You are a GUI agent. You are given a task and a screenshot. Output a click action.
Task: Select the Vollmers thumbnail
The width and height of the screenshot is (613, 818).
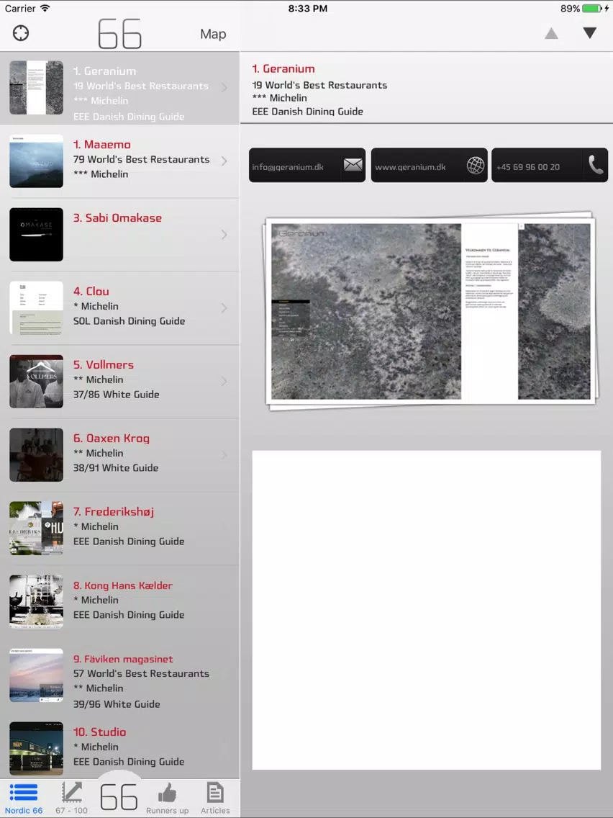(x=36, y=382)
